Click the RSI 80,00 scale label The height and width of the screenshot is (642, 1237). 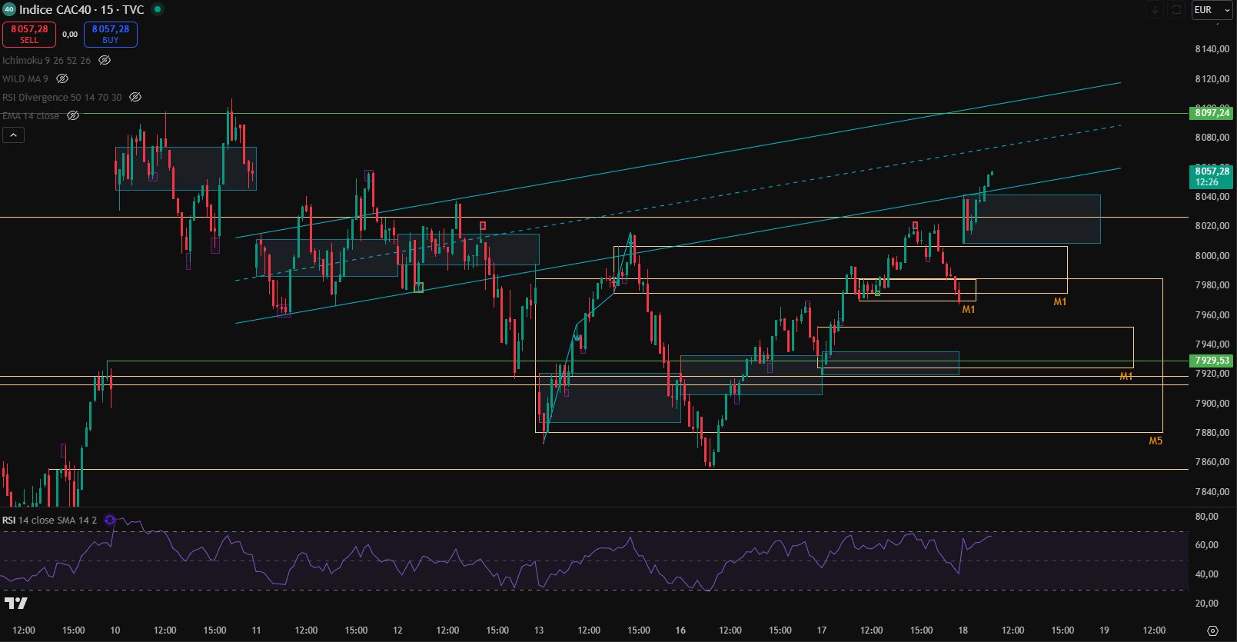click(1207, 517)
